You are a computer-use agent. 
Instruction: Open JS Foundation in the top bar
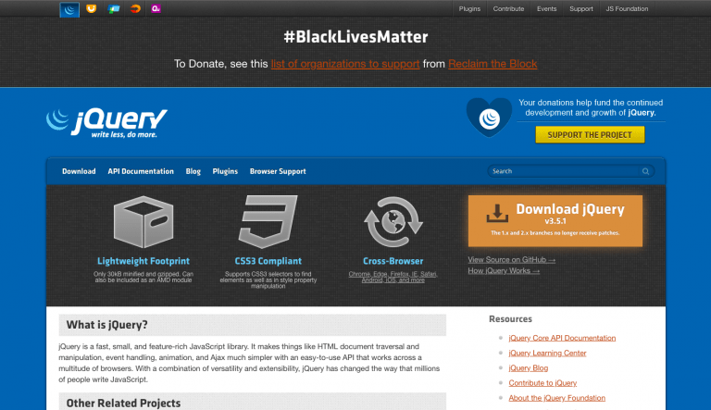(627, 8)
